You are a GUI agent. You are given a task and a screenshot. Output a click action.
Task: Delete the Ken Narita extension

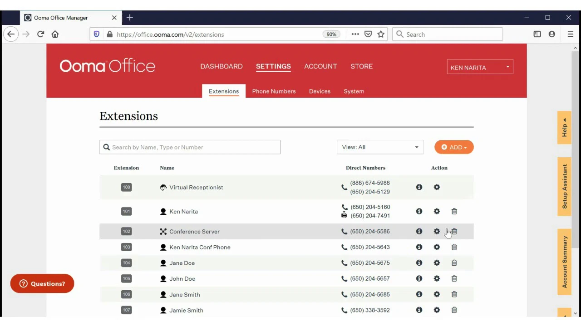tap(454, 211)
